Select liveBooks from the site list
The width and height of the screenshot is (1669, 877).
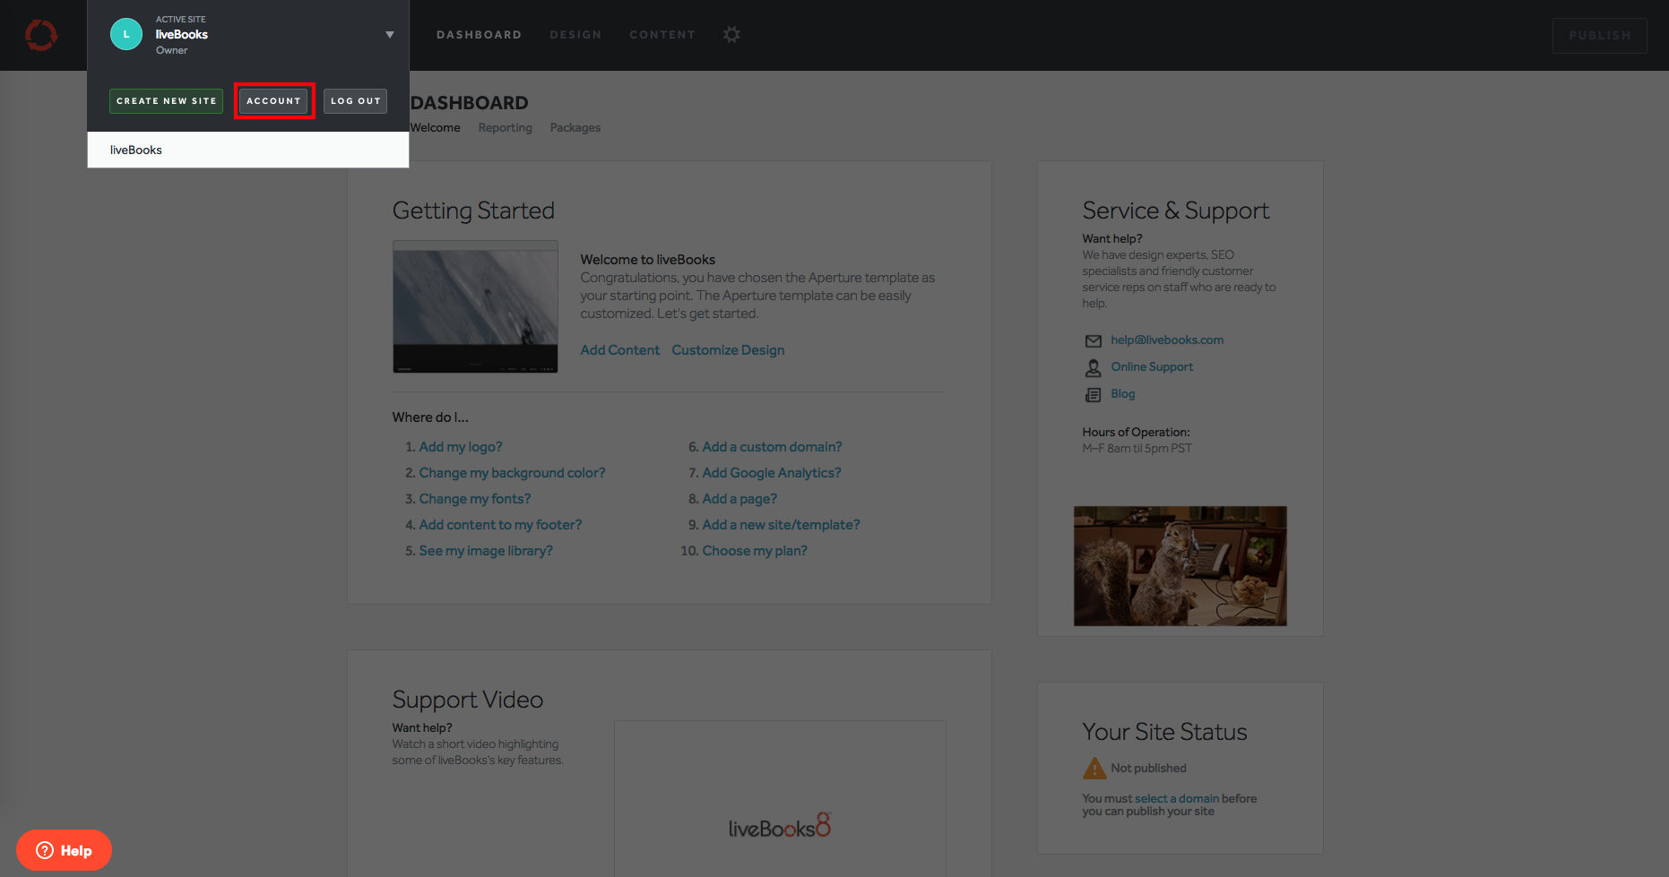pos(136,150)
